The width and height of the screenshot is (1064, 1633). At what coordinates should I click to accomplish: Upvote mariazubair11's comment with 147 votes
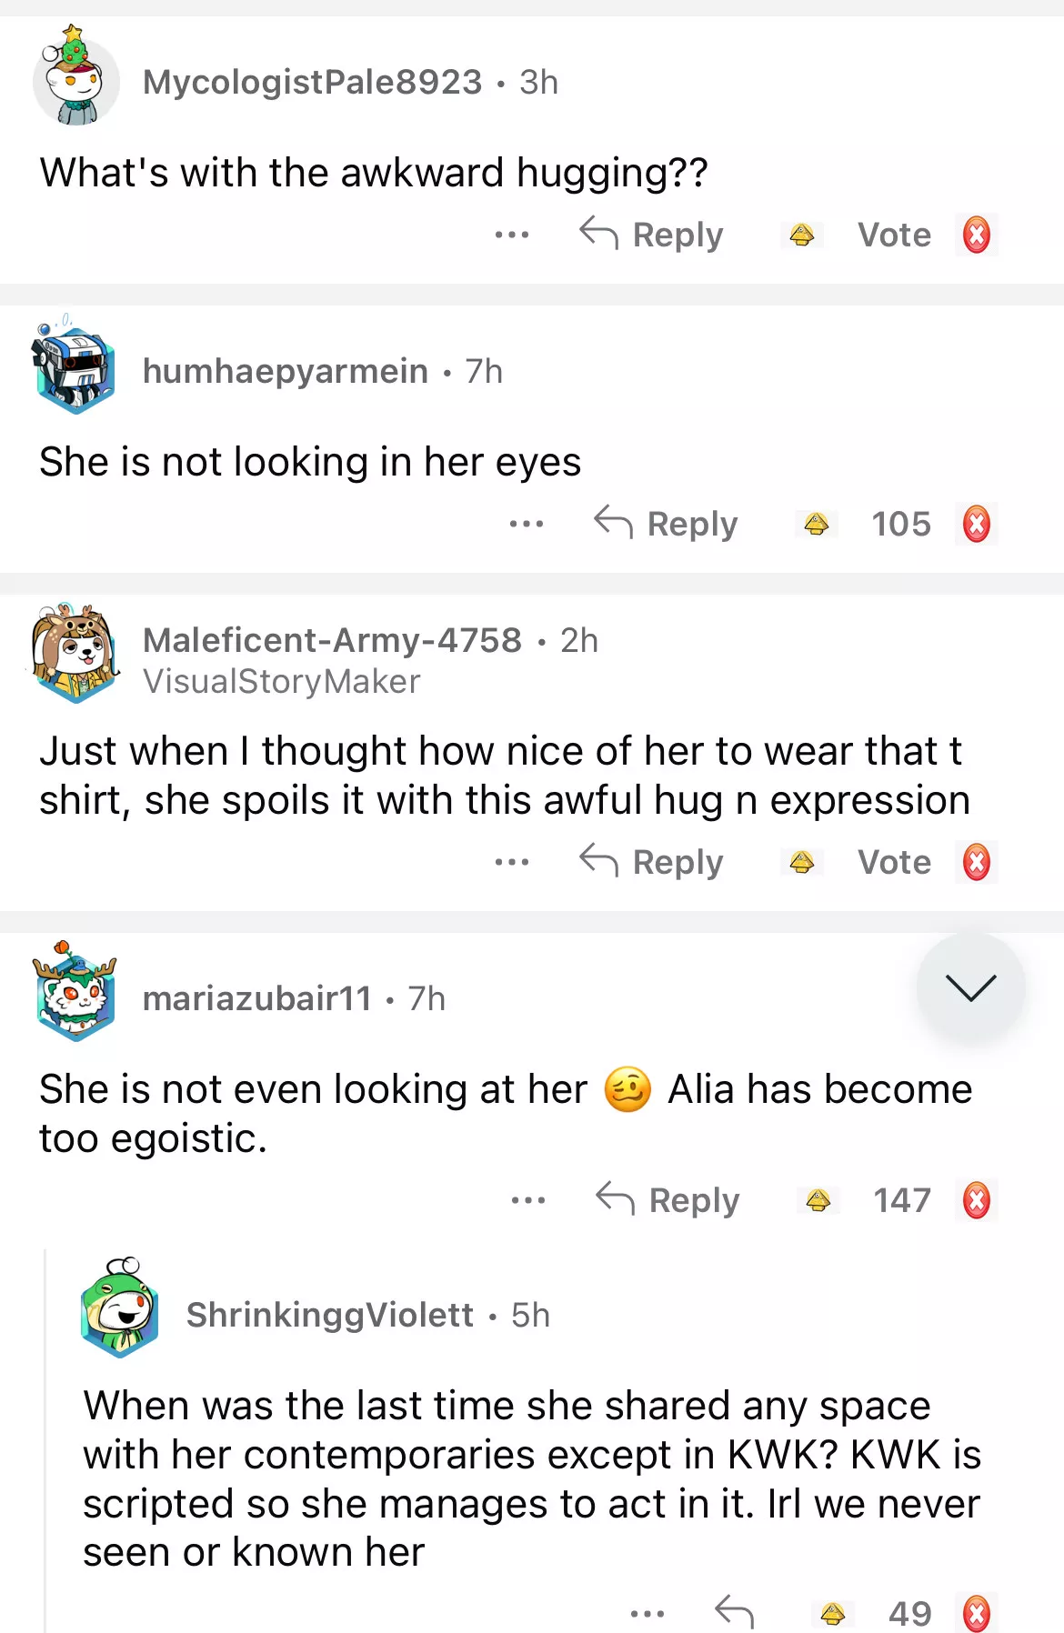(818, 1201)
